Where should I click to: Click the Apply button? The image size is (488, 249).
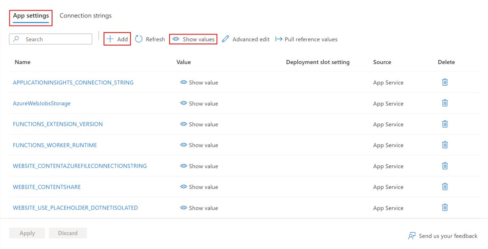coord(27,233)
